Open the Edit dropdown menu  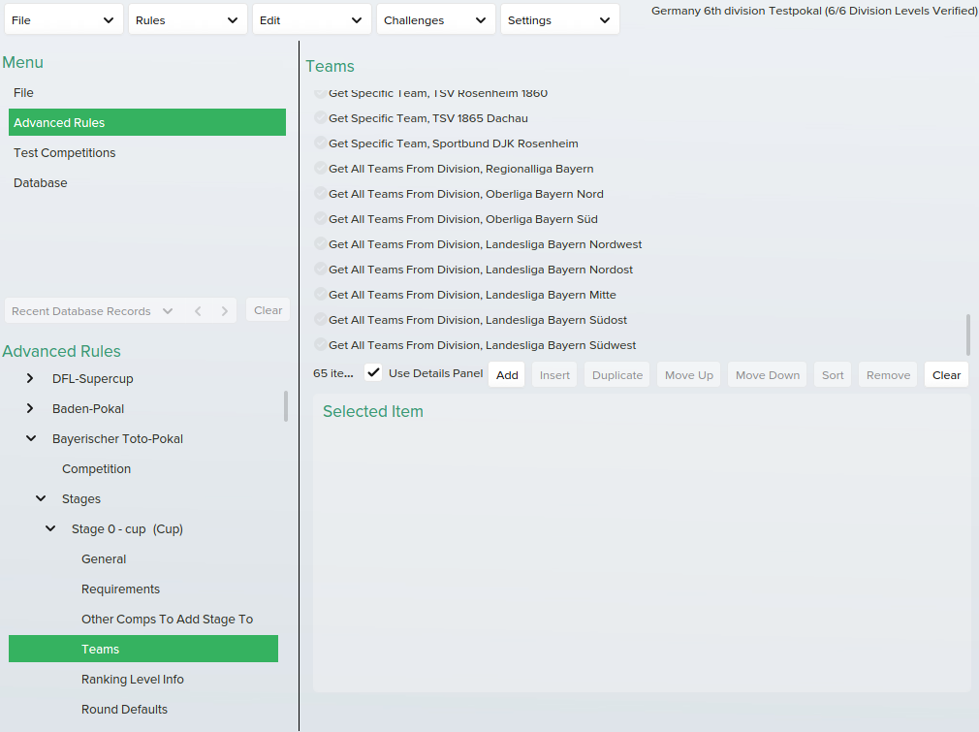[311, 20]
